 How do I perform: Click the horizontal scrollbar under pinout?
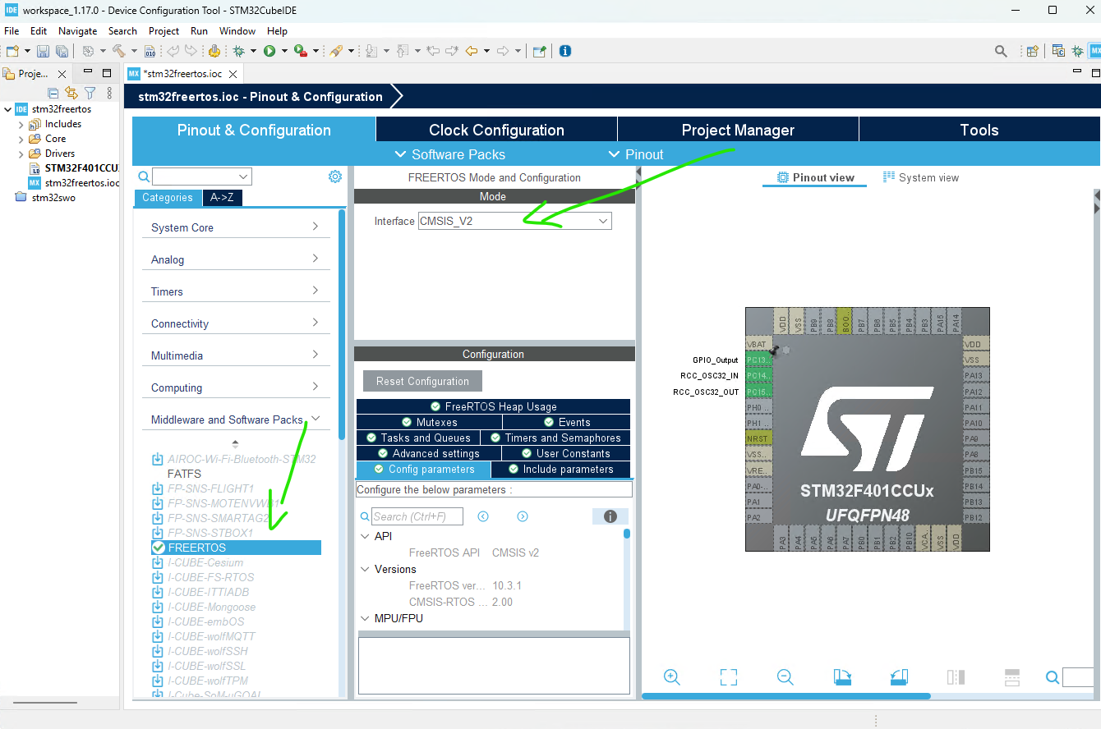tap(785, 696)
